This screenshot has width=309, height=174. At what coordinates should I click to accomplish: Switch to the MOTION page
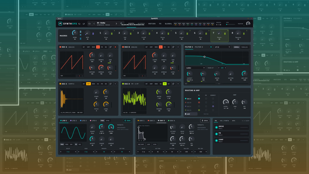point(152,24)
